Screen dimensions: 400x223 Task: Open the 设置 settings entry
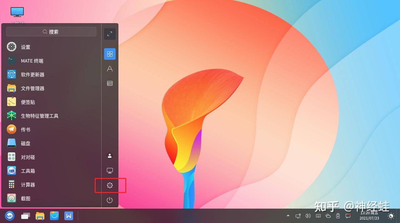[x=26, y=47]
